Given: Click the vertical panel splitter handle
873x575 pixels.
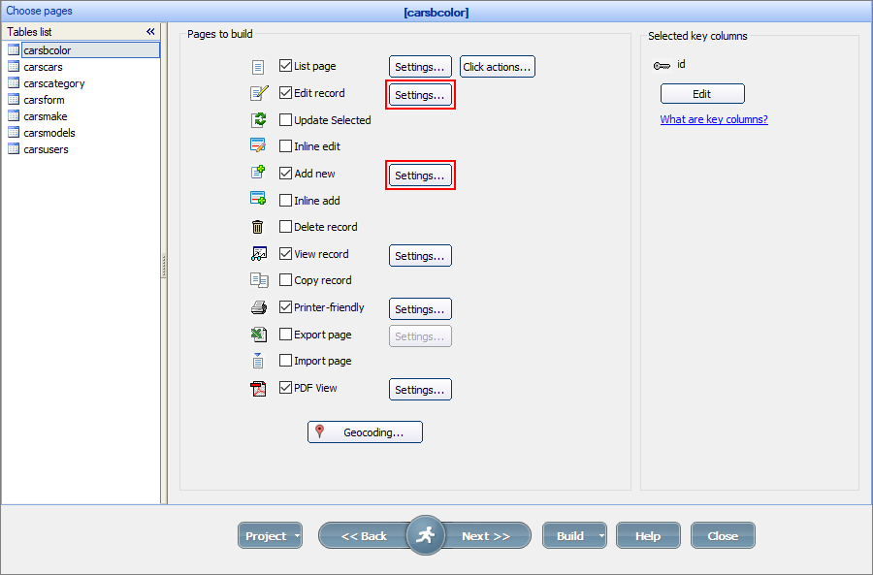Looking at the screenshot, I should coord(164,265).
